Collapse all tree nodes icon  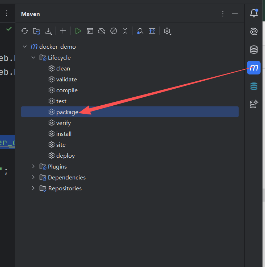(x=125, y=31)
